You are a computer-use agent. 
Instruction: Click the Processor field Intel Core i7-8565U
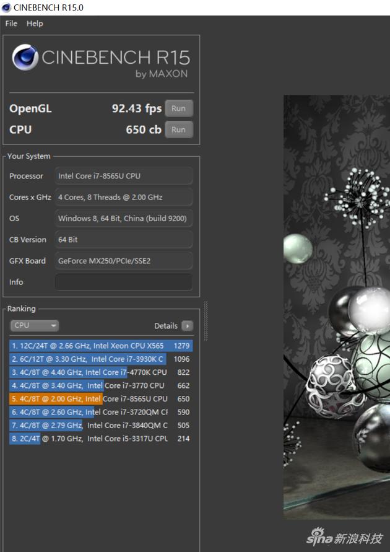coord(124,176)
